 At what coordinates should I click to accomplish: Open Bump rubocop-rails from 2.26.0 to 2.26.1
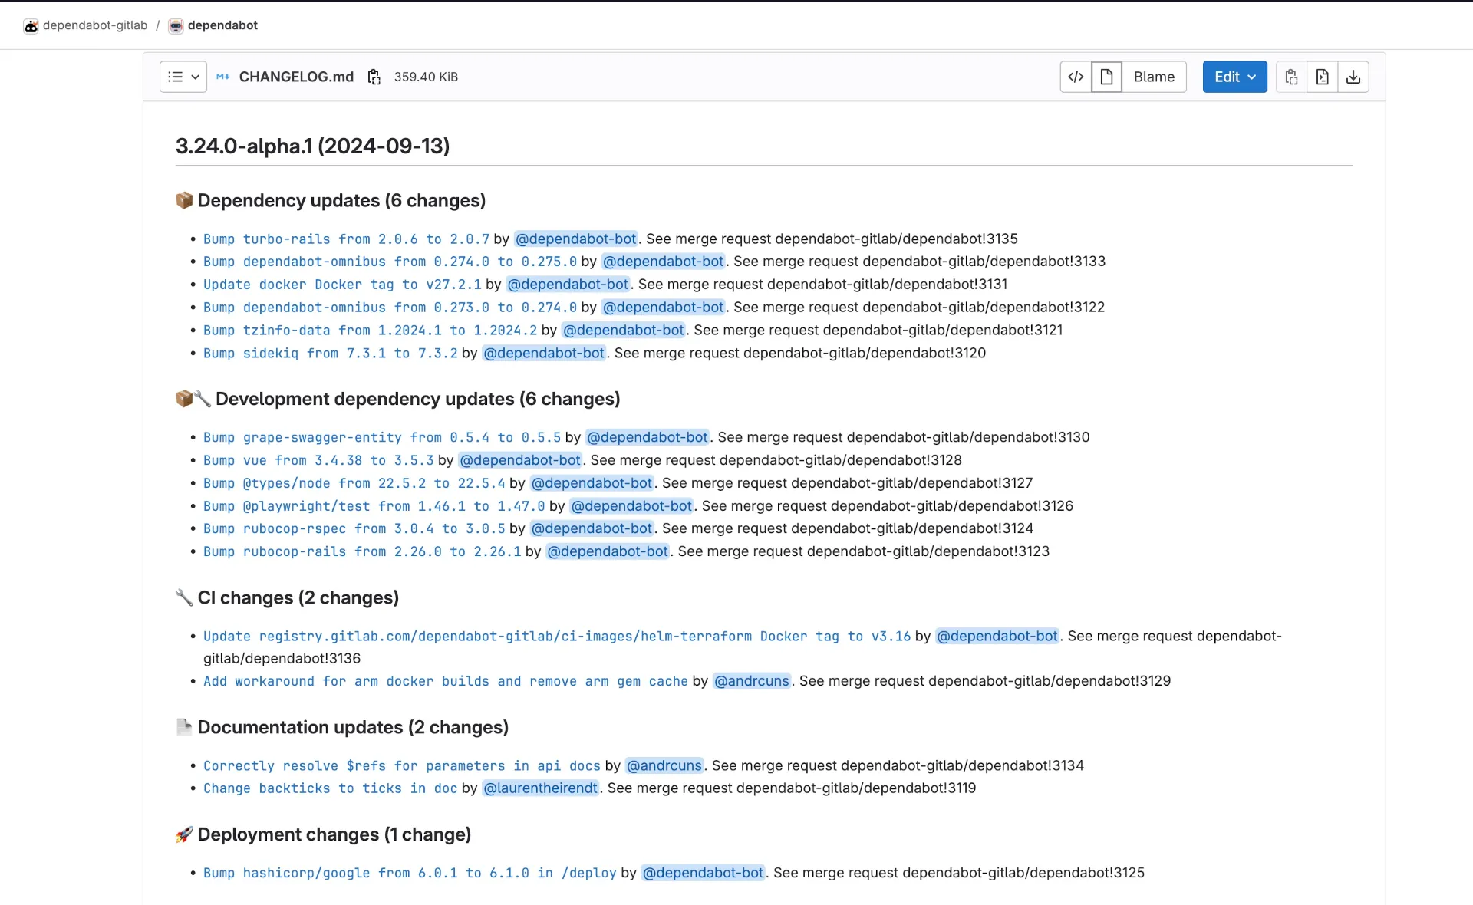[x=362, y=552]
